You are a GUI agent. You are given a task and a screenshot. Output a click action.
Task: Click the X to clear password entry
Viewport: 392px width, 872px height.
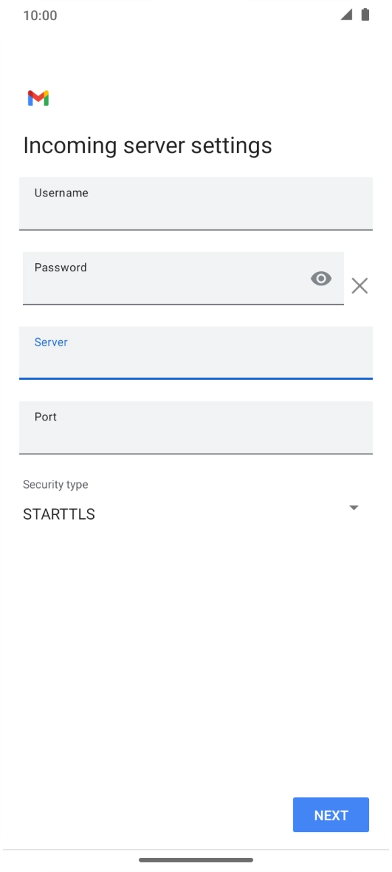click(359, 285)
